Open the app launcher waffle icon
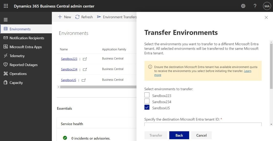 [x=6, y=6]
